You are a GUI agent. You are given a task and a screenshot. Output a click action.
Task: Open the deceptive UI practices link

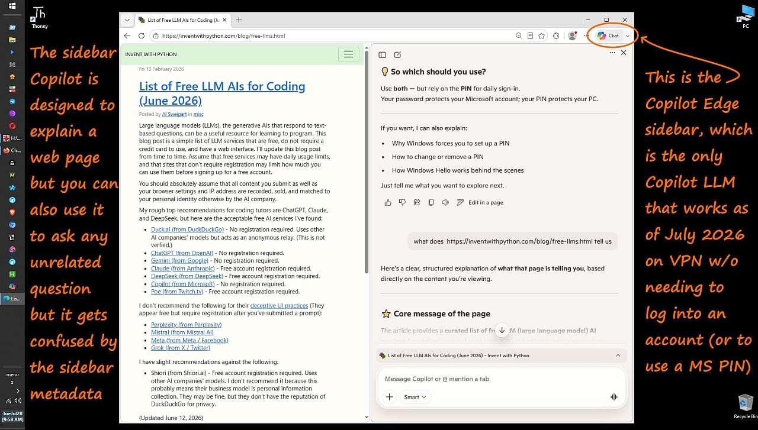279,306
